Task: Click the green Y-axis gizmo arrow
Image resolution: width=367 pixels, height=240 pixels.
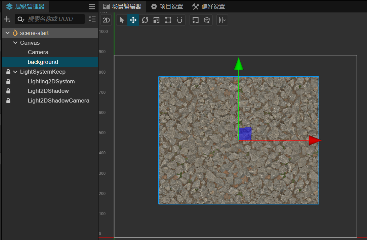Action: [239, 64]
